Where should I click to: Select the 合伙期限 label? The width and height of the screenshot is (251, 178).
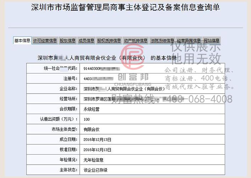coord(68,109)
